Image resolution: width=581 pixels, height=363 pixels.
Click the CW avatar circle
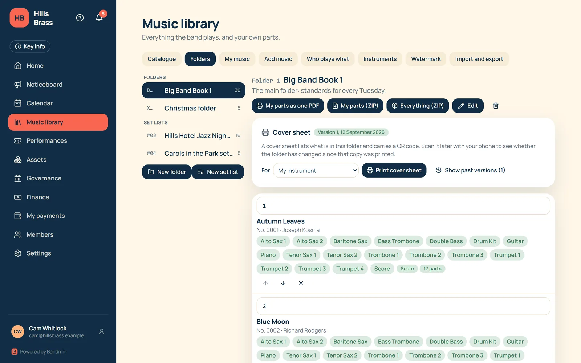click(18, 331)
